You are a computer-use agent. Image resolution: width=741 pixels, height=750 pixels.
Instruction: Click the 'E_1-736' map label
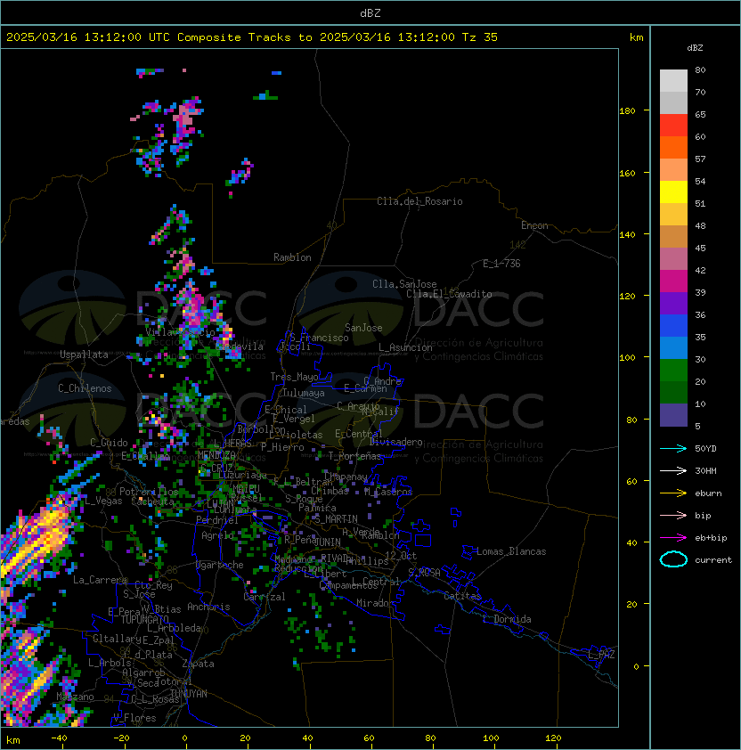(501, 264)
